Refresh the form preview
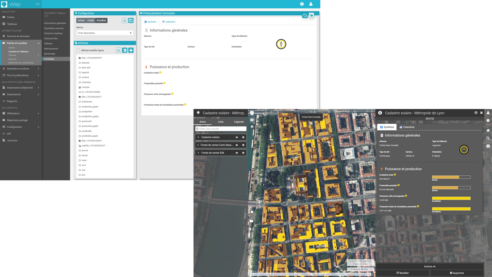Image resolution: width=492 pixels, height=277 pixels. pyautogui.click(x=305, y=16)
